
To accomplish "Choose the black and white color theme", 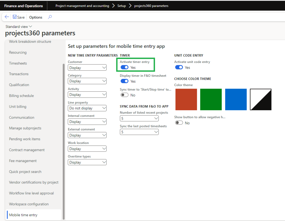I will click(260, 99).
